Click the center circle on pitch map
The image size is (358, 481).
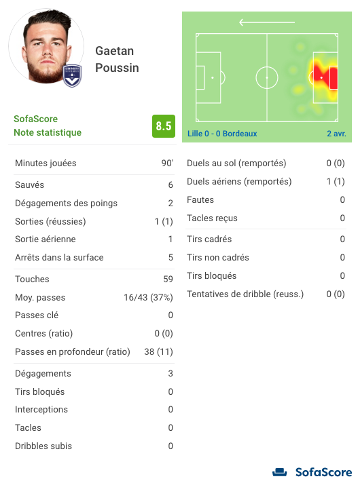pyautogui.click(x=267, y=77)
